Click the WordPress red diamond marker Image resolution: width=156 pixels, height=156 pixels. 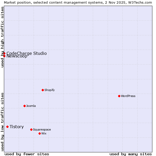119,96
